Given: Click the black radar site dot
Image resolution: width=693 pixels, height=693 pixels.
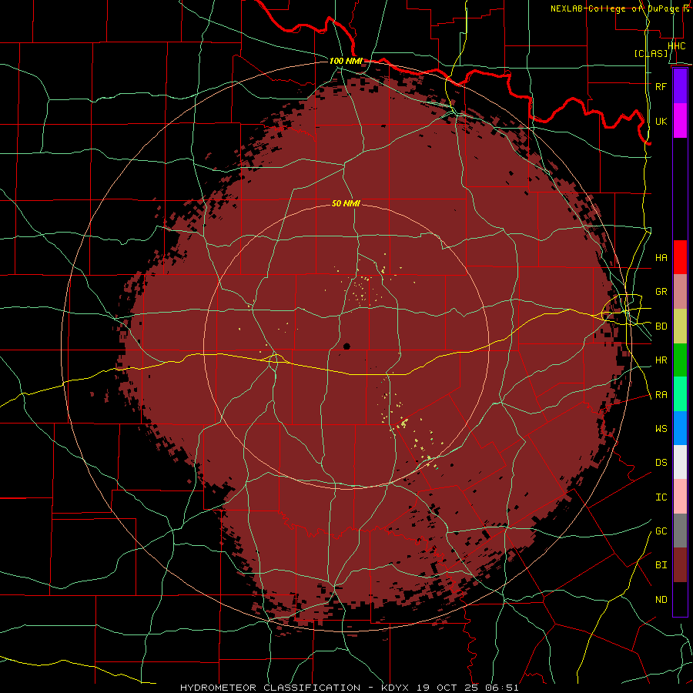Looking at the screenshot, I should click(x=346, y=346).
